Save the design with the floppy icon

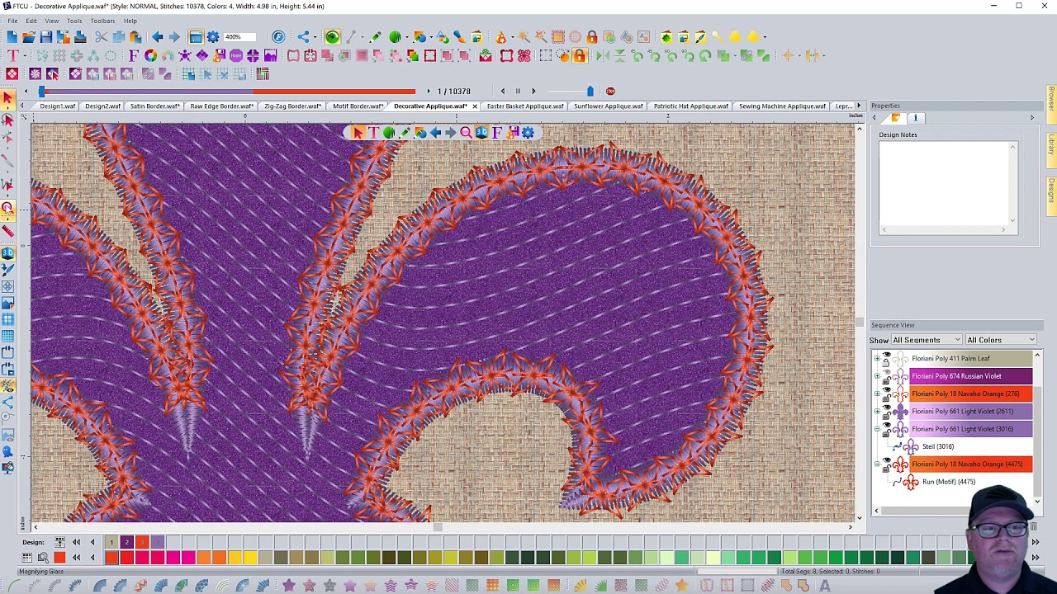click(x=46, y=37)
